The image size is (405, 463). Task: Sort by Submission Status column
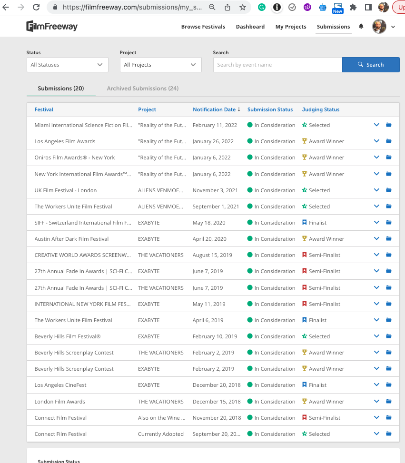tap(270, 109)
